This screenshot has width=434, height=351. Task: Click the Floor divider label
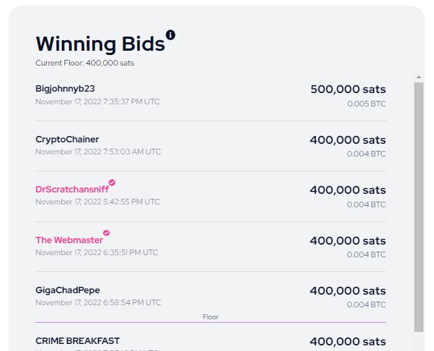[x=211, y=317]
